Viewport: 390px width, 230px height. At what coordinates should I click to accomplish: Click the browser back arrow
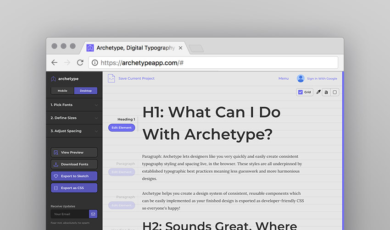[55, 63]
